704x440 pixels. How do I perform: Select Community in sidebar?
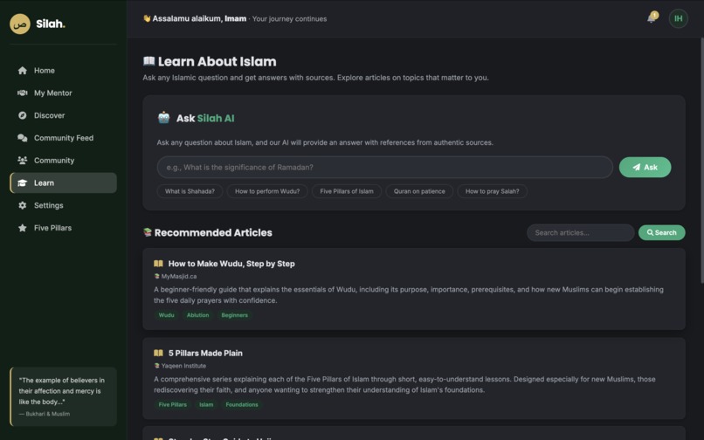point(63,161)
